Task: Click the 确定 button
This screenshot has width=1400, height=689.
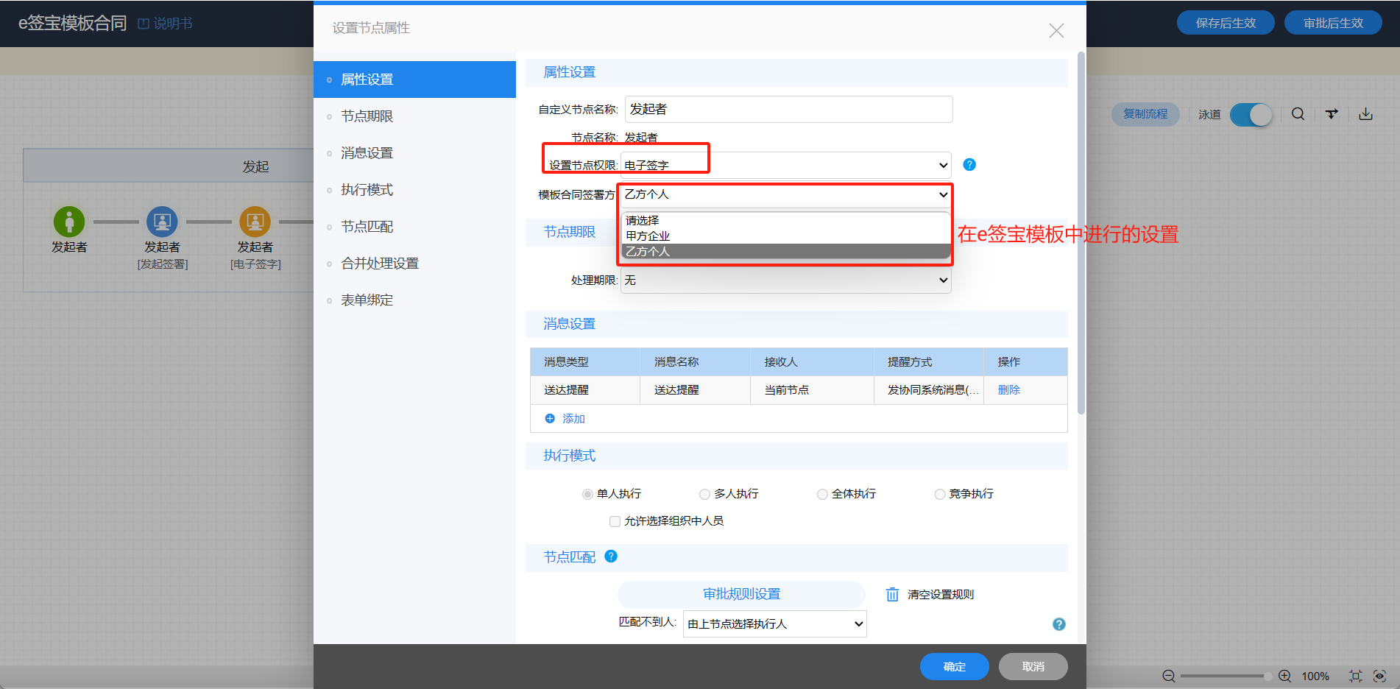Action: (x=954, y=666)
